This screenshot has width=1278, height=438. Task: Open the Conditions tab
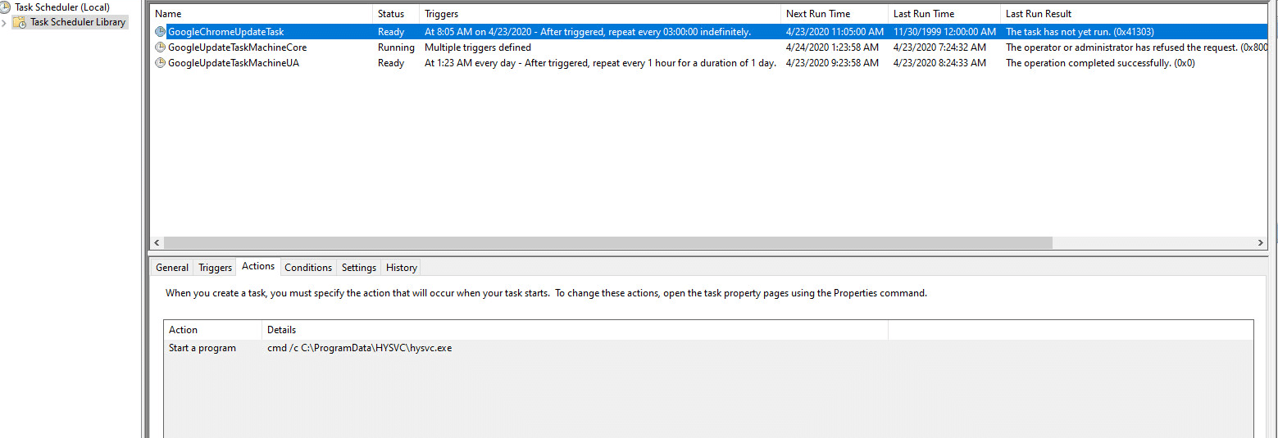coord(308,268)
